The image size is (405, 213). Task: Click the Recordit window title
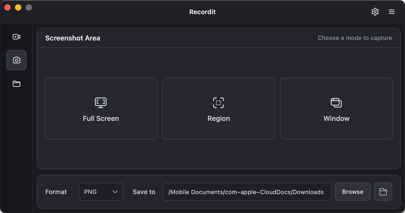coord(203,12)
